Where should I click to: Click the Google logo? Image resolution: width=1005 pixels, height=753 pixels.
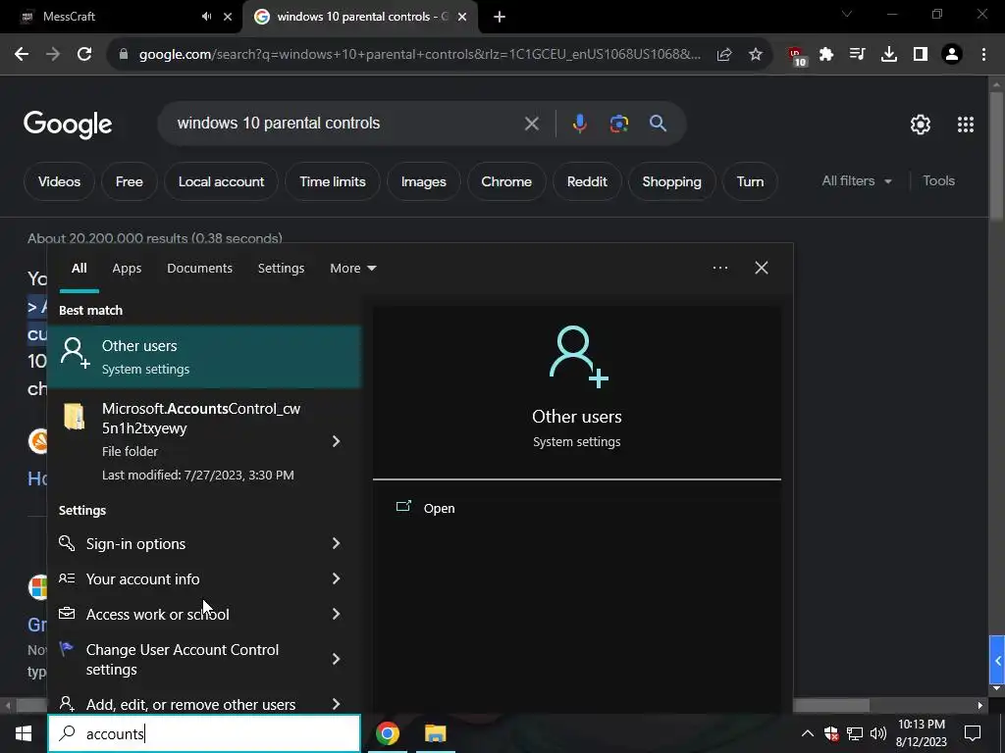pos(68,125)
